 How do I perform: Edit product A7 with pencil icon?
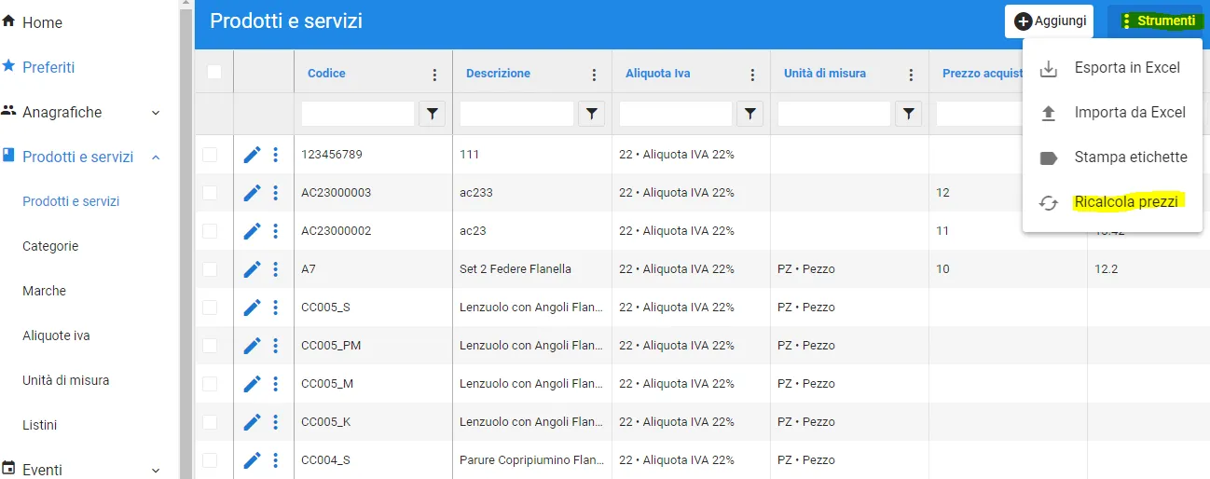(252, 269)
